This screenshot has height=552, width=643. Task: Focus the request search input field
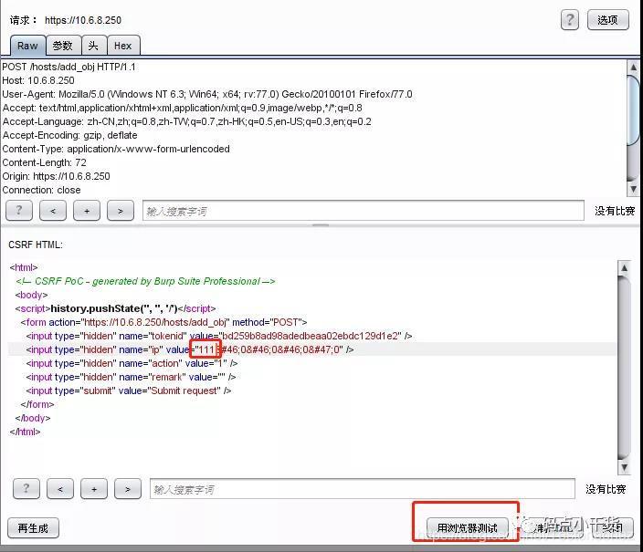point(364,211)
